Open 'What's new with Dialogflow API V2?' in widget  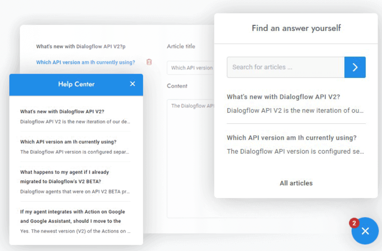283,97
